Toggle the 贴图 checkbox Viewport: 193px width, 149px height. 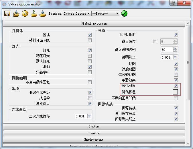[176, 64]
